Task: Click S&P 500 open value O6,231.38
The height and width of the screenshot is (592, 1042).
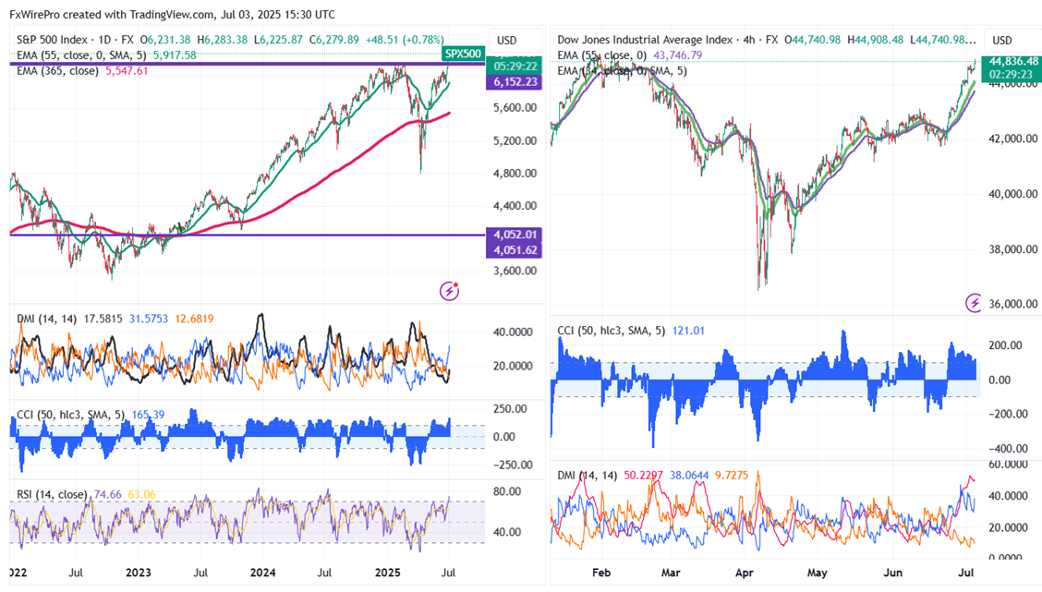Action: [164, 40]
